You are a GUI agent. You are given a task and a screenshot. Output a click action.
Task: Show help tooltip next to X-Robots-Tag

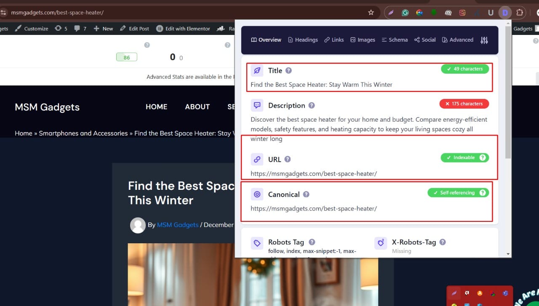pyautogui.click(x=443, y=242)
